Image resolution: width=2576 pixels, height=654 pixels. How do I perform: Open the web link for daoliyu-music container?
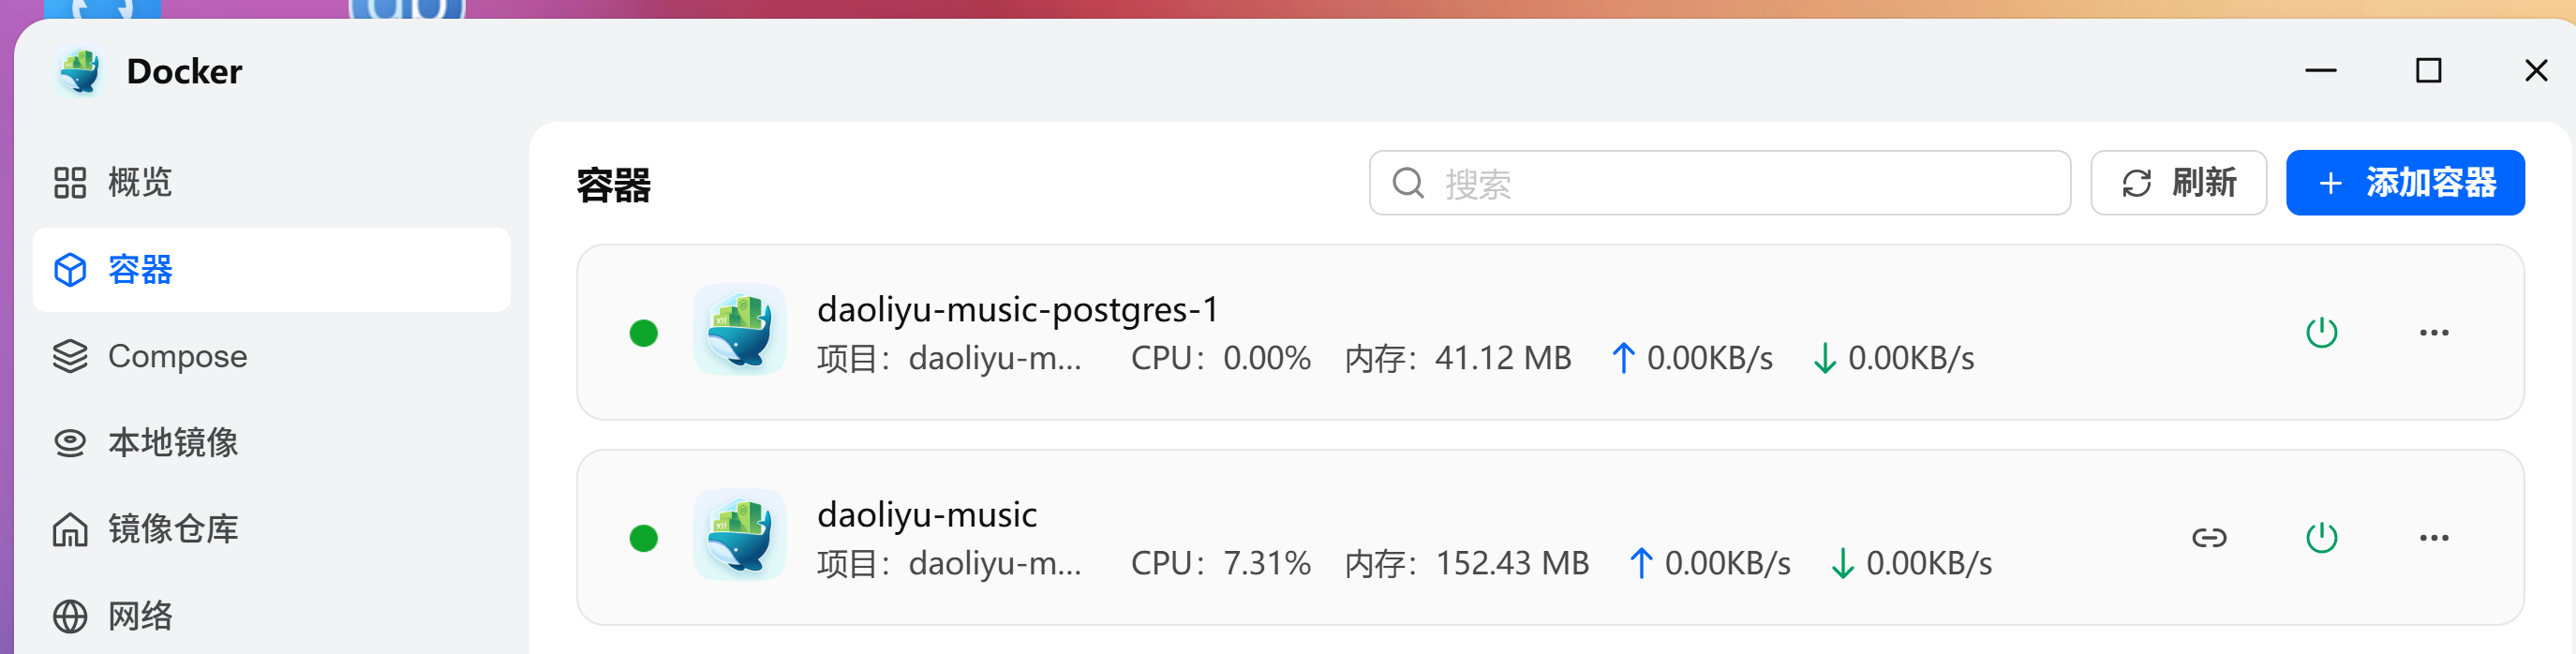(2208, 537)
